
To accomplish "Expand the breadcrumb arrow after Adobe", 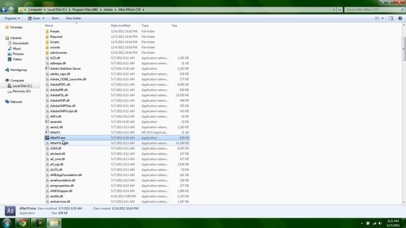I will pyautogui.click(x=115, y=9).
